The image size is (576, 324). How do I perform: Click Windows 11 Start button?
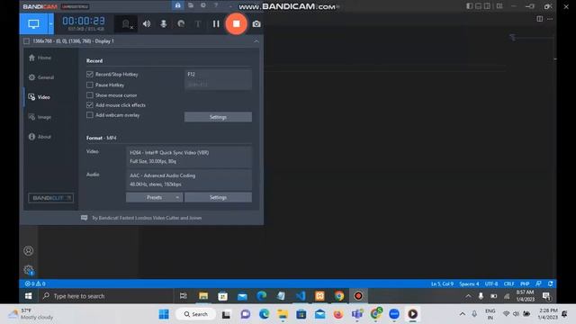coord(164,314)
